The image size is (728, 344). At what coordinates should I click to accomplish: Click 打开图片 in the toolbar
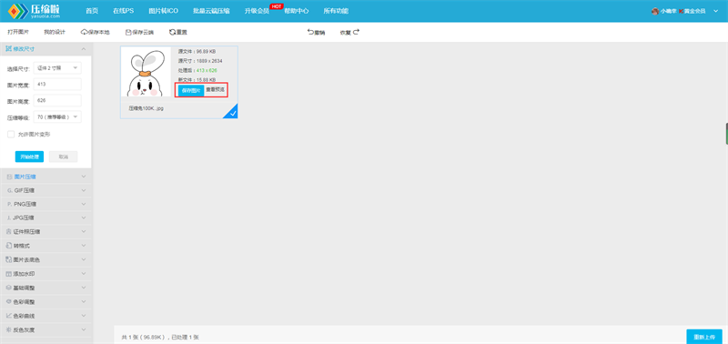(18, 33)
